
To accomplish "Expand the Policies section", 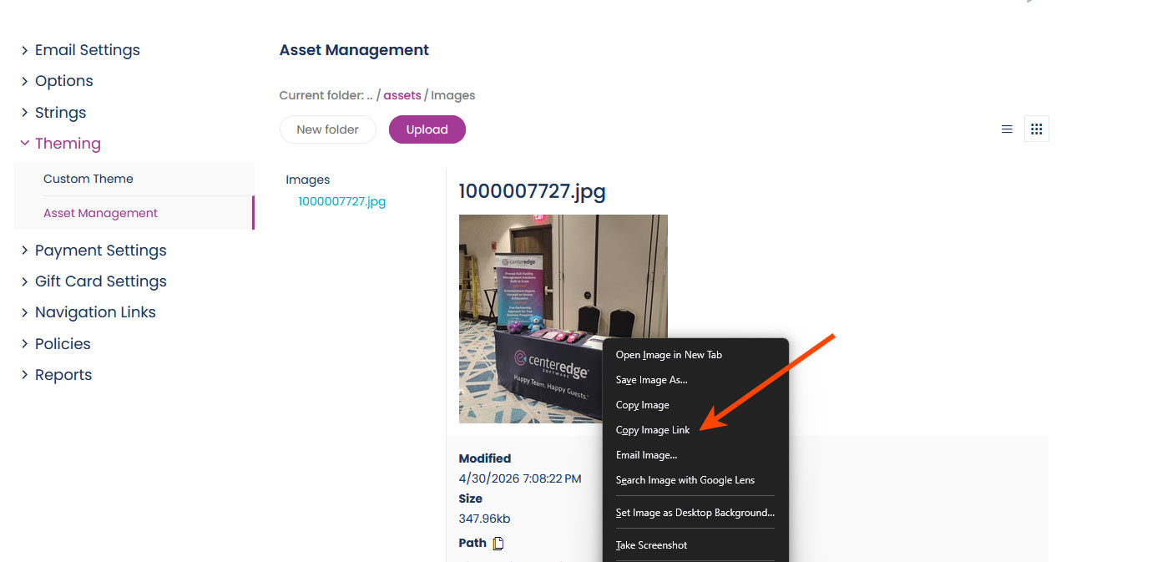I will click(x=56, y=344).
